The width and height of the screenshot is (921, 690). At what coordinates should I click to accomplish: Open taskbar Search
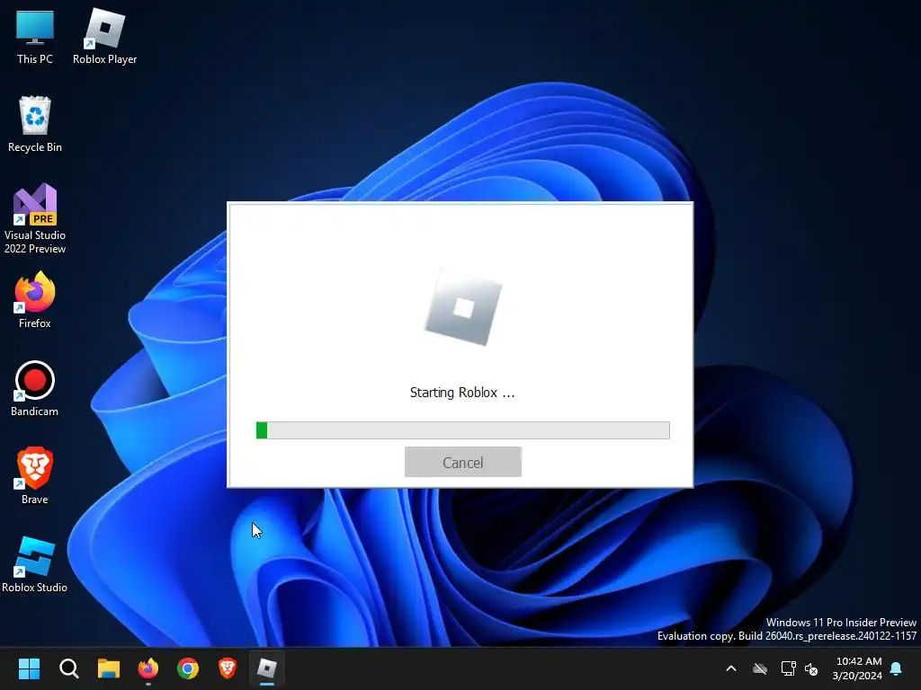coord(68,668)
